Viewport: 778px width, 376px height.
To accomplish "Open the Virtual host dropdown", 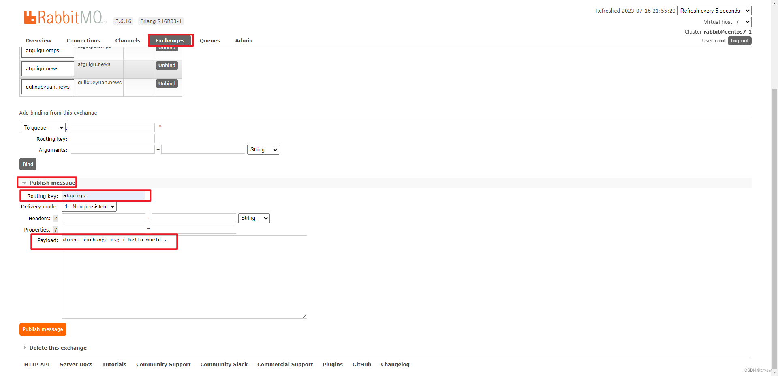I will click(742, 22).
